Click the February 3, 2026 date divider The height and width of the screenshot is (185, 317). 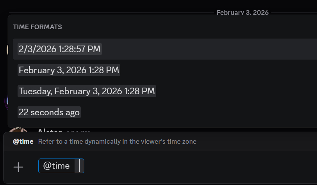(x=242, y=12)
